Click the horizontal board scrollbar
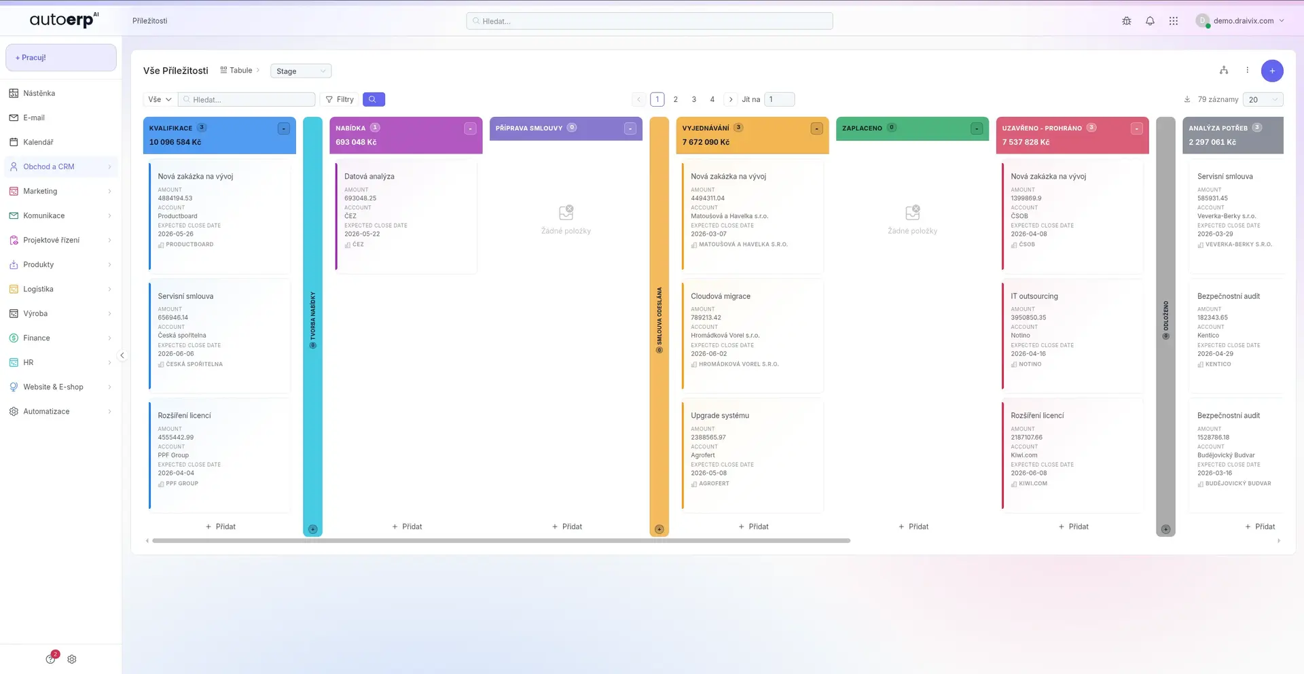1304x674 pixels. [501, 541]
